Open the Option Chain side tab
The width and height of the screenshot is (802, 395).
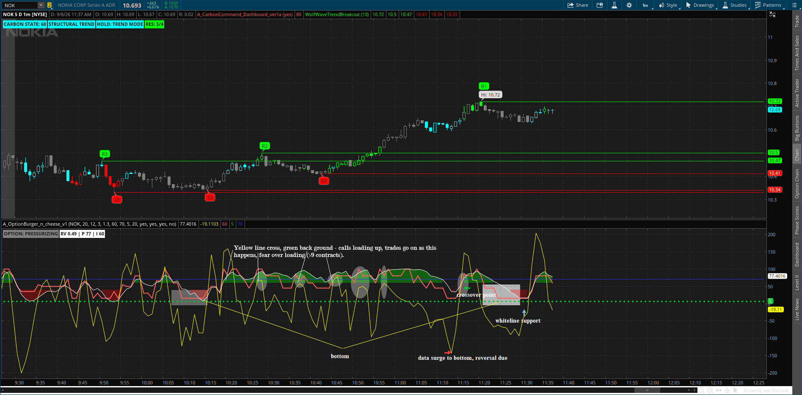click(x=797, y=184)
